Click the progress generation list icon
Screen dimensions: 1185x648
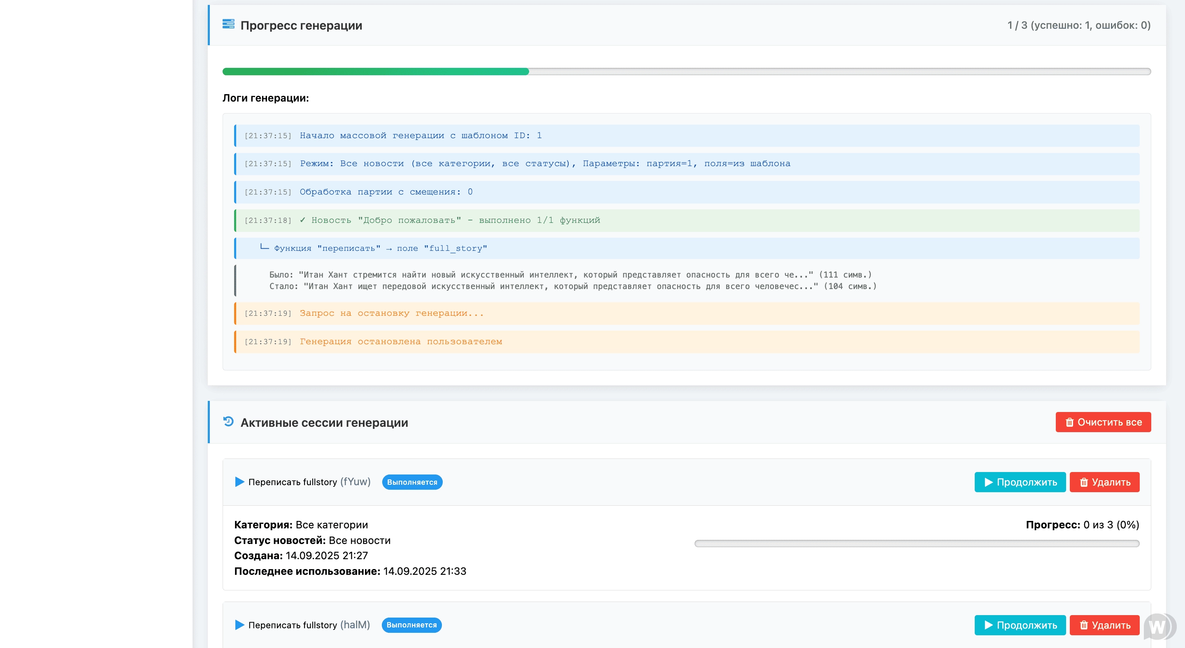coord(228,24)
